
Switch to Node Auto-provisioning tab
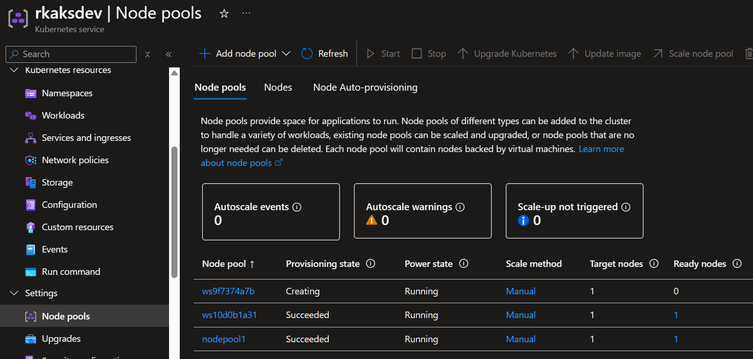coord(365,87)
